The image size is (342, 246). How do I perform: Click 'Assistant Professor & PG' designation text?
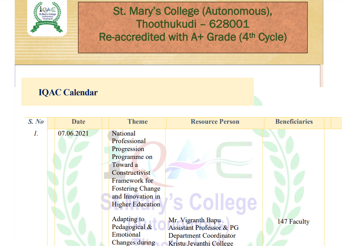204,228
